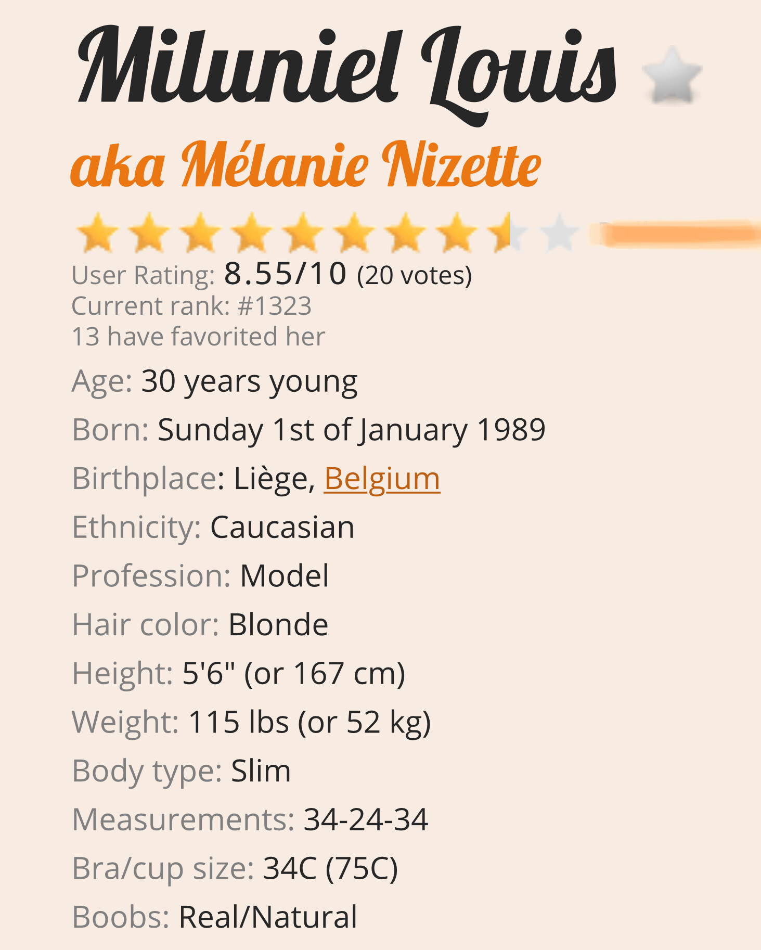Rate with the half-filled ninth star
The height and width of the screenshot is (950, 761).
click(509, 233)
